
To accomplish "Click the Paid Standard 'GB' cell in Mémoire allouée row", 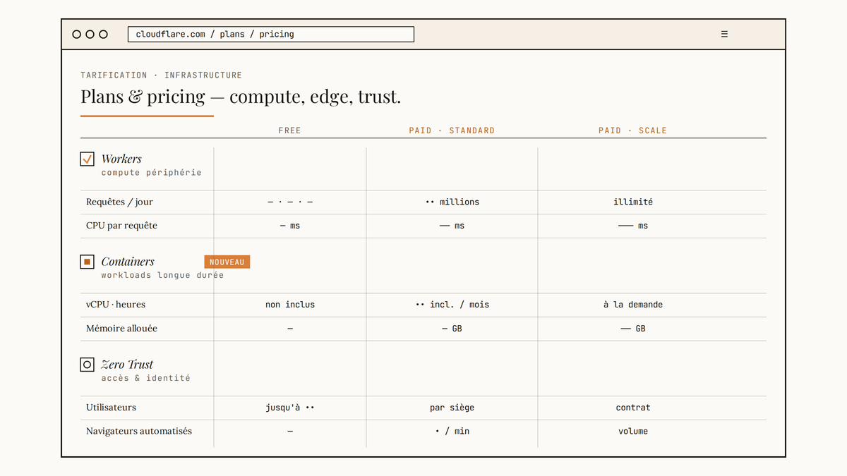I will click(x=452, y=329).
